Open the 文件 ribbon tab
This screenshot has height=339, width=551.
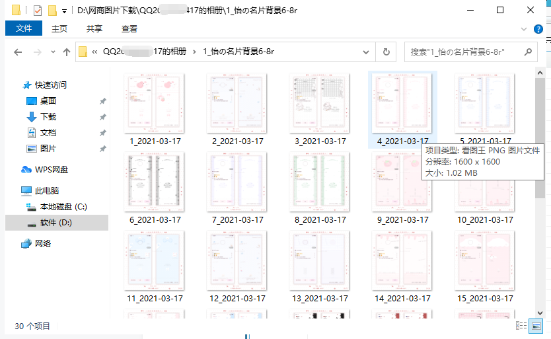[x=24, y=28]
